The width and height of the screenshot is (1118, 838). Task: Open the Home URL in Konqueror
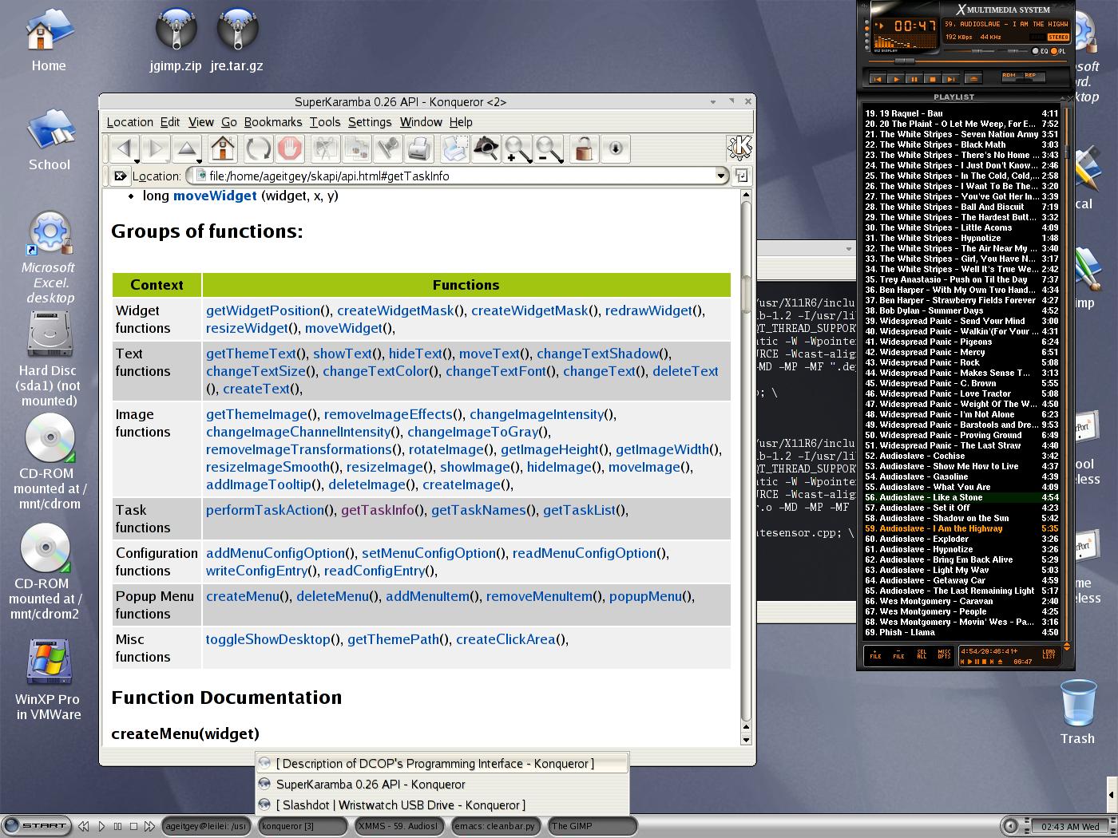(223, 148)
